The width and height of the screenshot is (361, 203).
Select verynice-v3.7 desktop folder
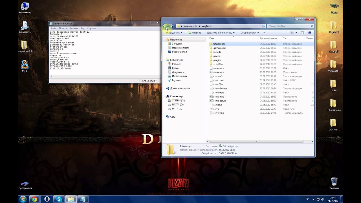[25, 47]
